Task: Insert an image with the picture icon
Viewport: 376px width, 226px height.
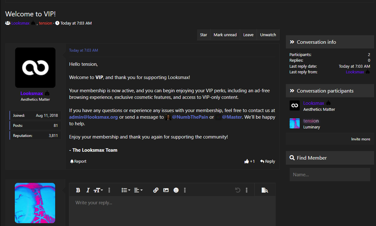Action: (x=166, y=190)
